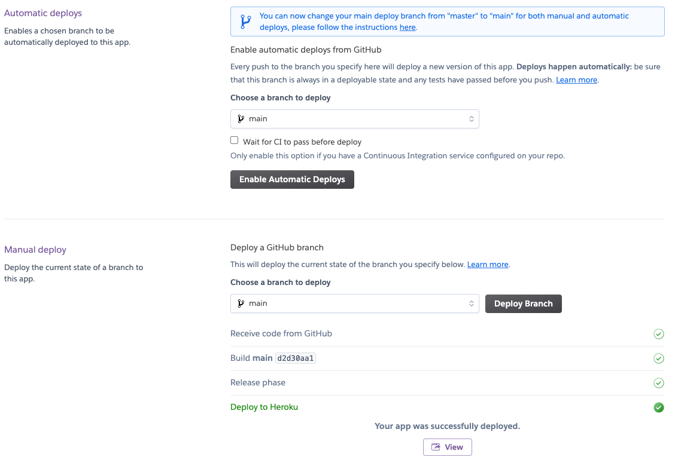Click the checkmark beside Receive code from GitHub

coord(659,334)
